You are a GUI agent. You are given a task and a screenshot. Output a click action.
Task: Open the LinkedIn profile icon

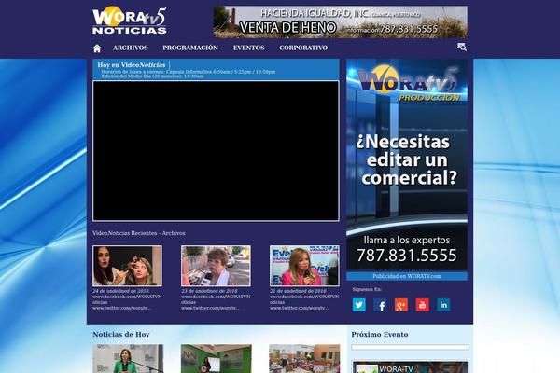(x=443, y=305)
